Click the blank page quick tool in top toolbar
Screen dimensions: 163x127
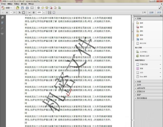pos(55,8)
